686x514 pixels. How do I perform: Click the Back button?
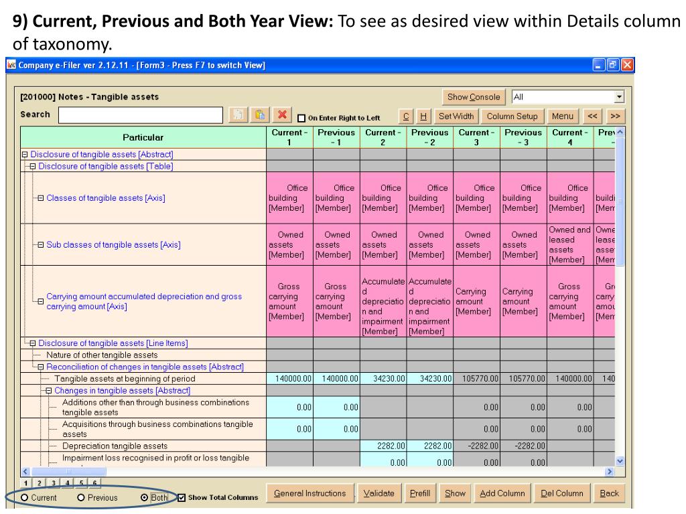(x=610, y=493)
